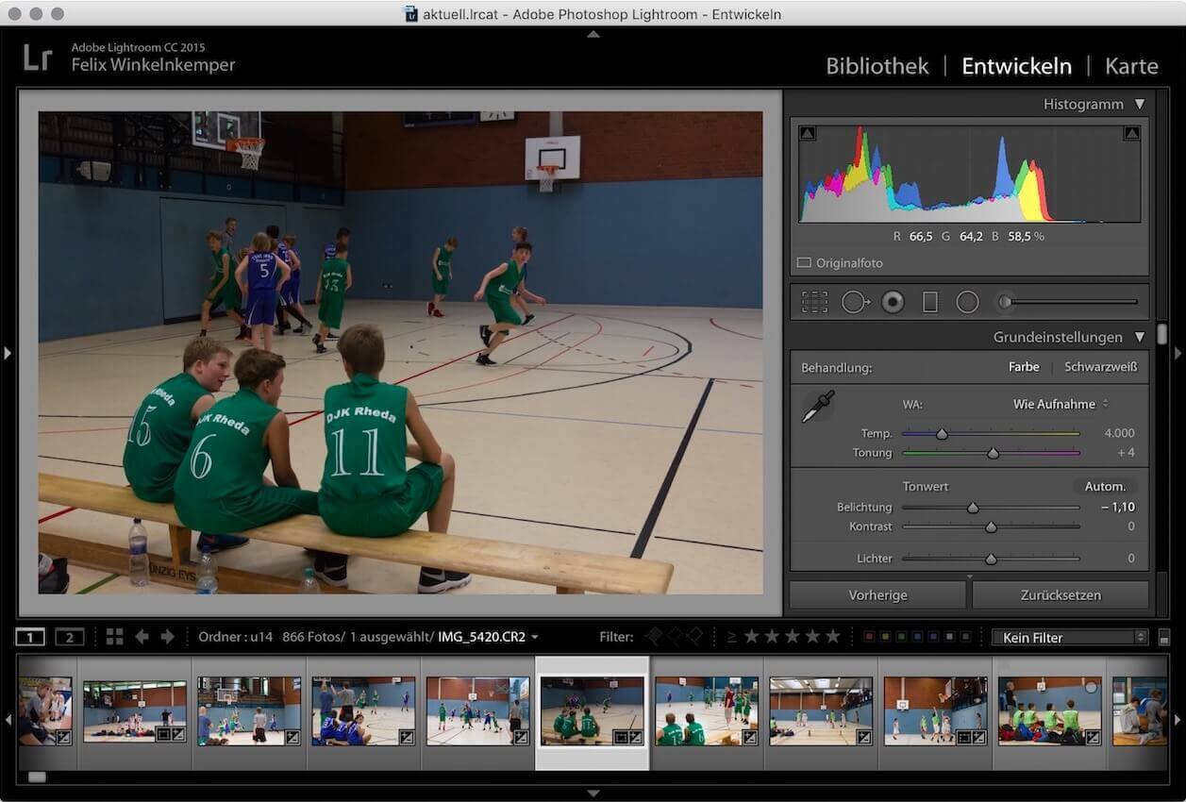Open the Spot Removal tool
Viewport: 1186px width, 802px height.
[x=856, y=301]
